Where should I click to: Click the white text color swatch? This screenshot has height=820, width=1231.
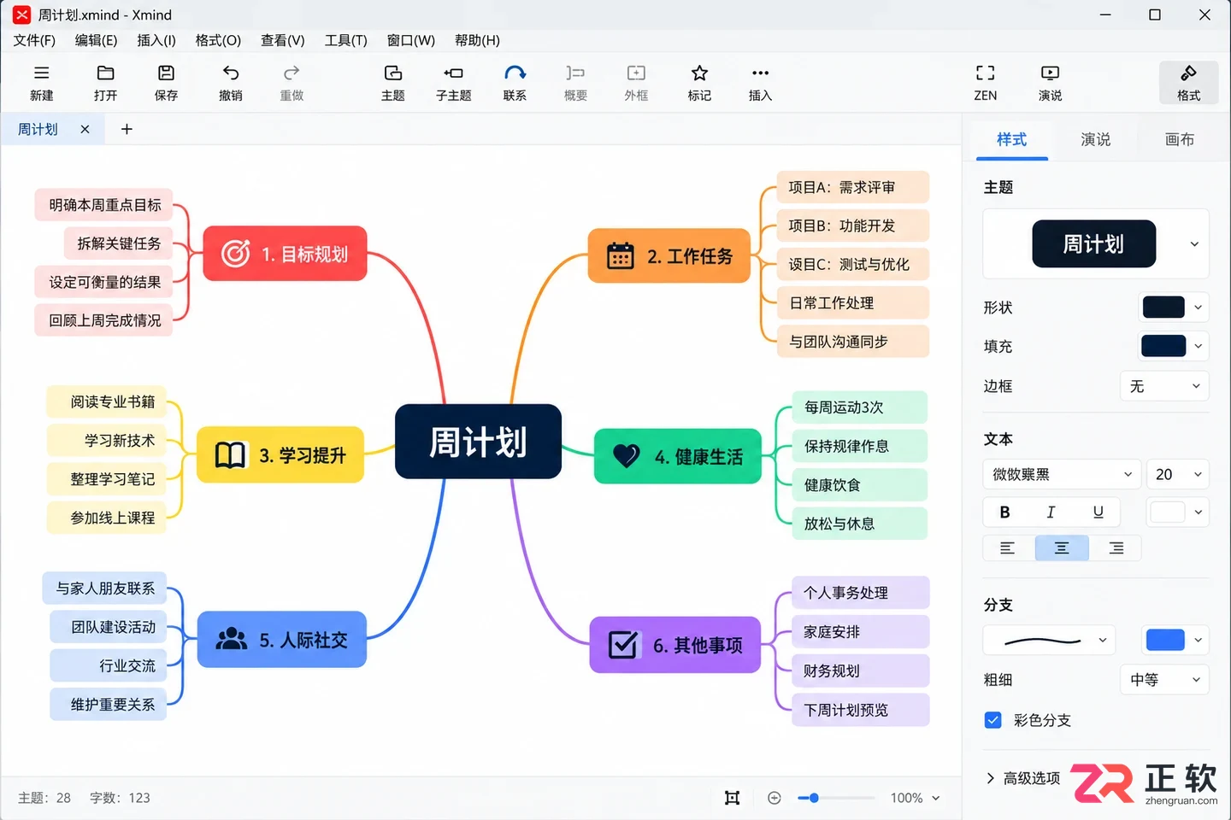(1168, 512)
